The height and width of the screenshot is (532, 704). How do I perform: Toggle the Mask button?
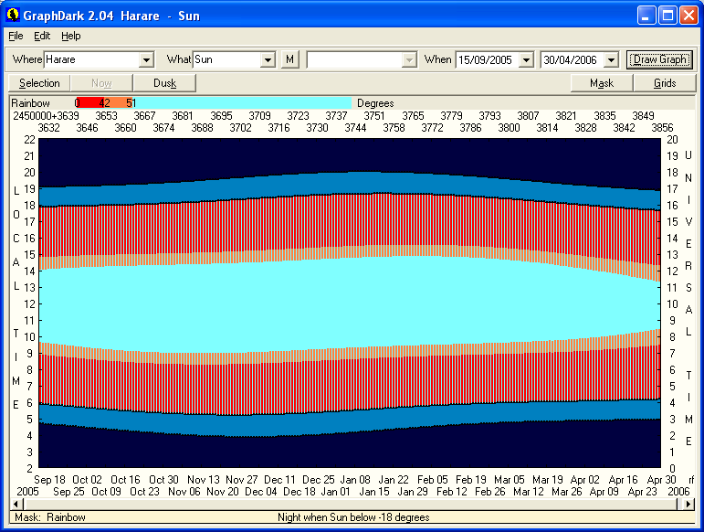tap(602, 83)
